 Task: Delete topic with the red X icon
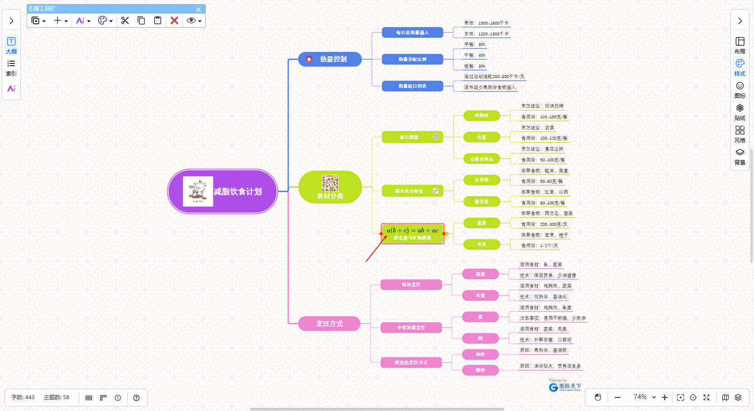point(174,20)
